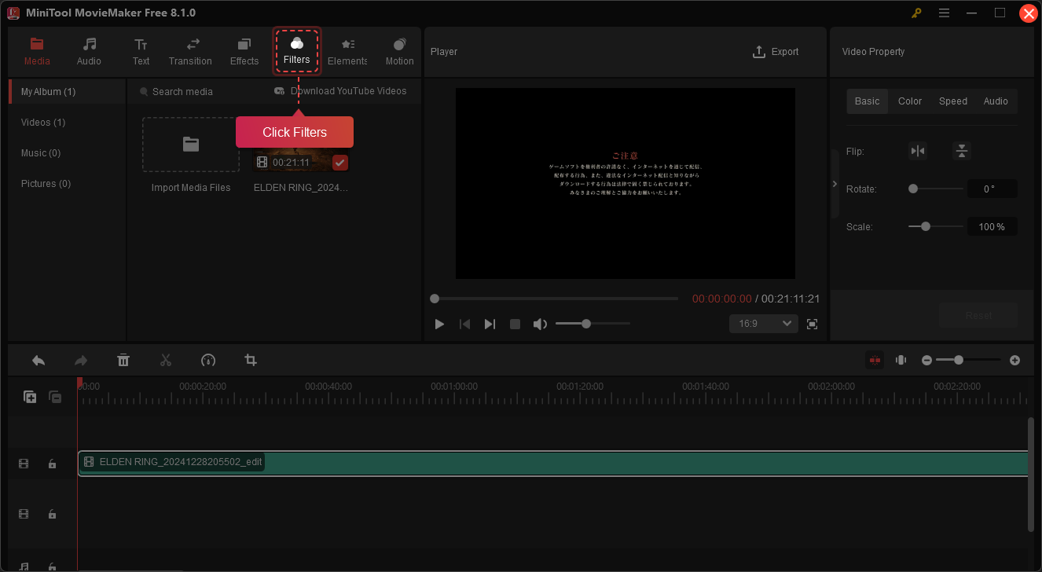Open the crop tool
Image resolution: width=1042 pixels, height=572 pixels.
[251, 360]
